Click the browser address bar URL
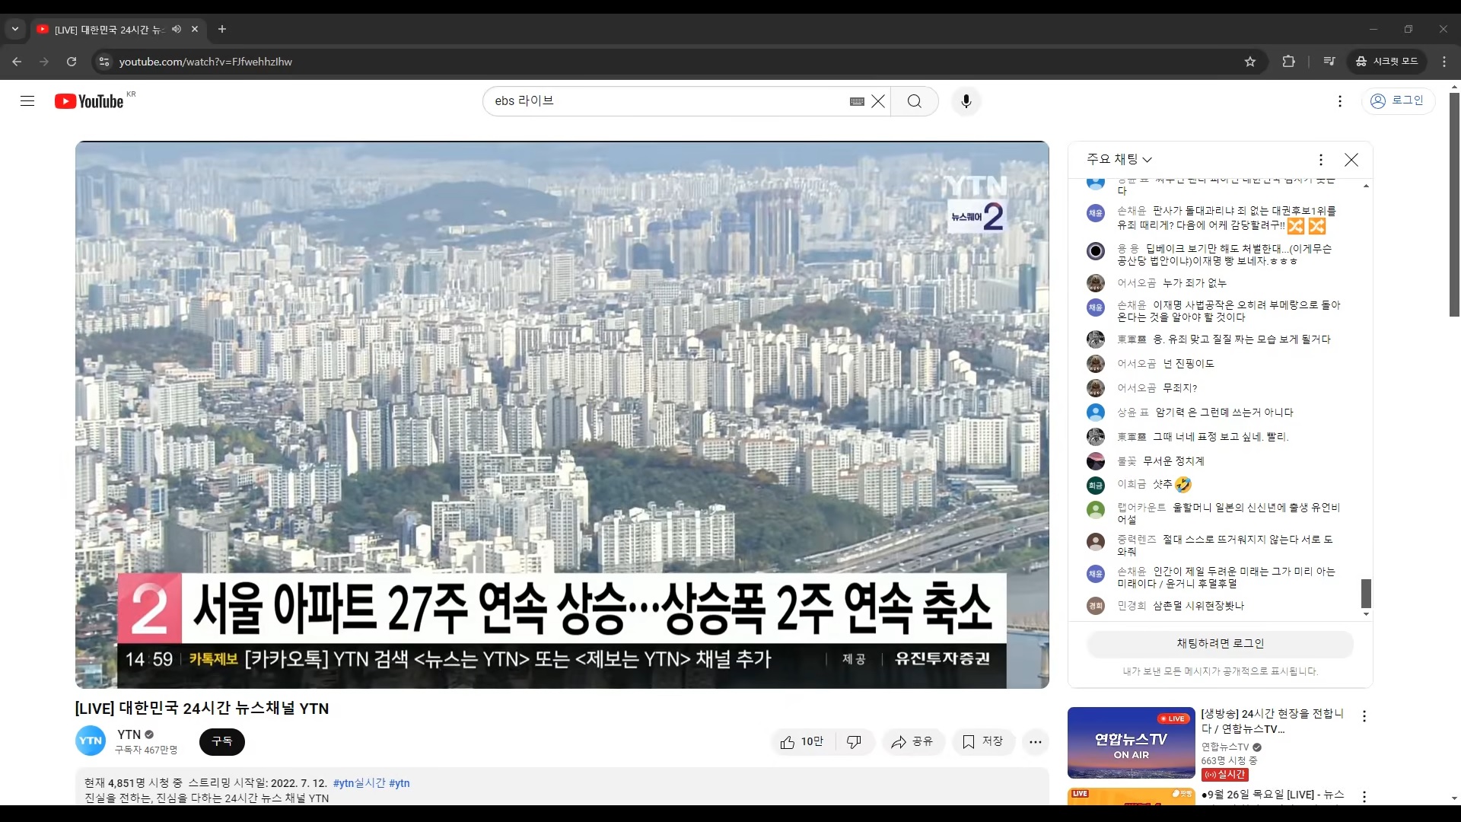 coord(205,62)
